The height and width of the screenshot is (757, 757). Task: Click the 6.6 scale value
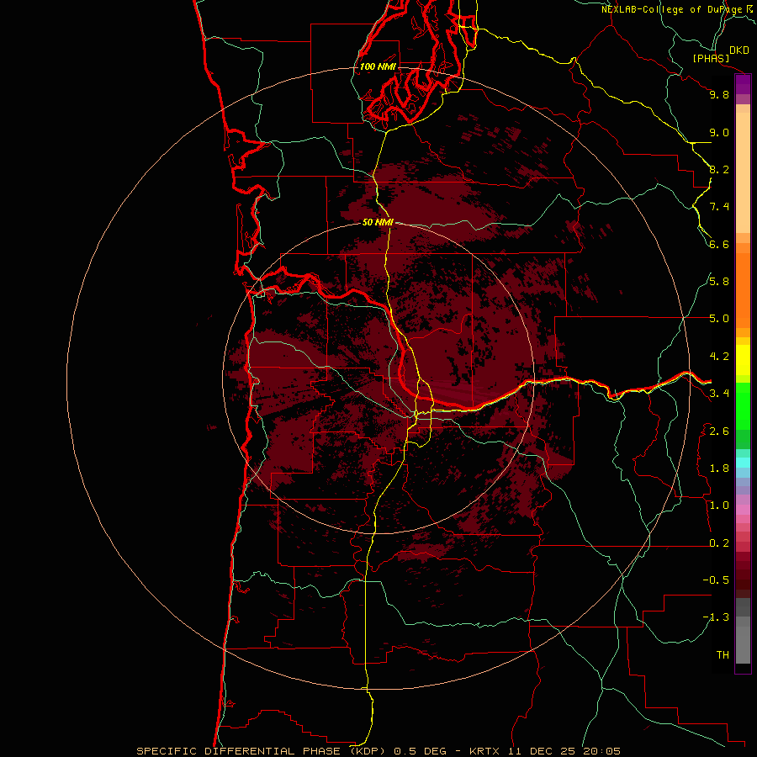[x=719, y=244]
